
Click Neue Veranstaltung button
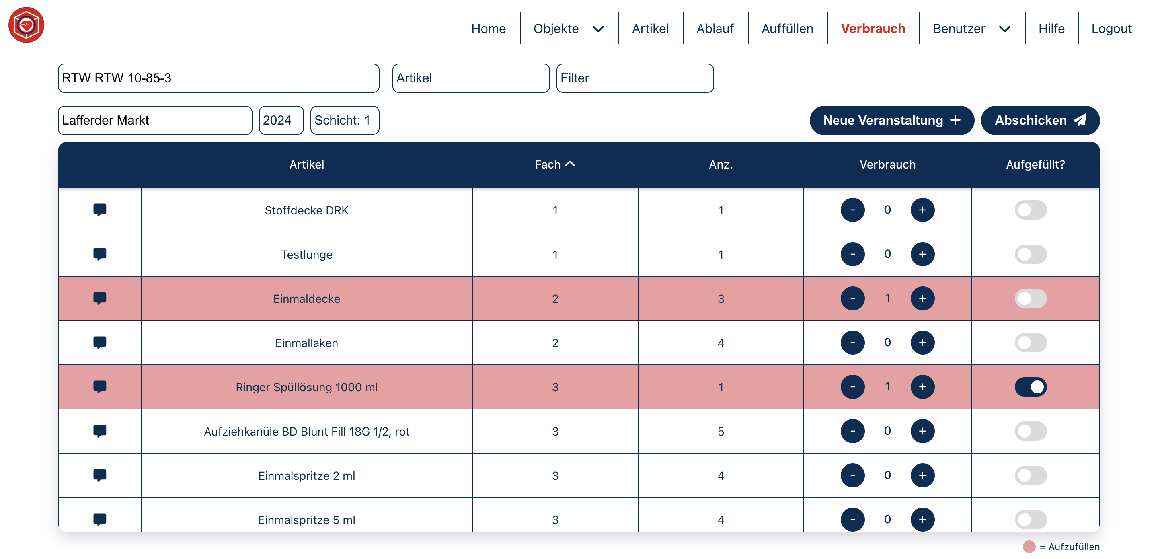click(891, 120)
